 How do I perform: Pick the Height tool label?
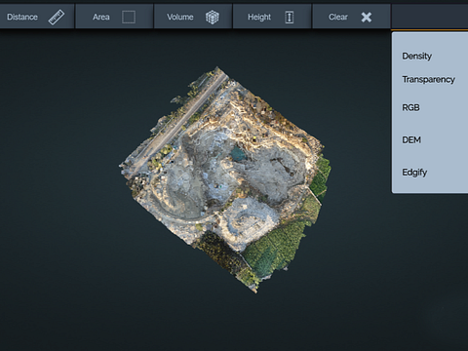point(259,17)
